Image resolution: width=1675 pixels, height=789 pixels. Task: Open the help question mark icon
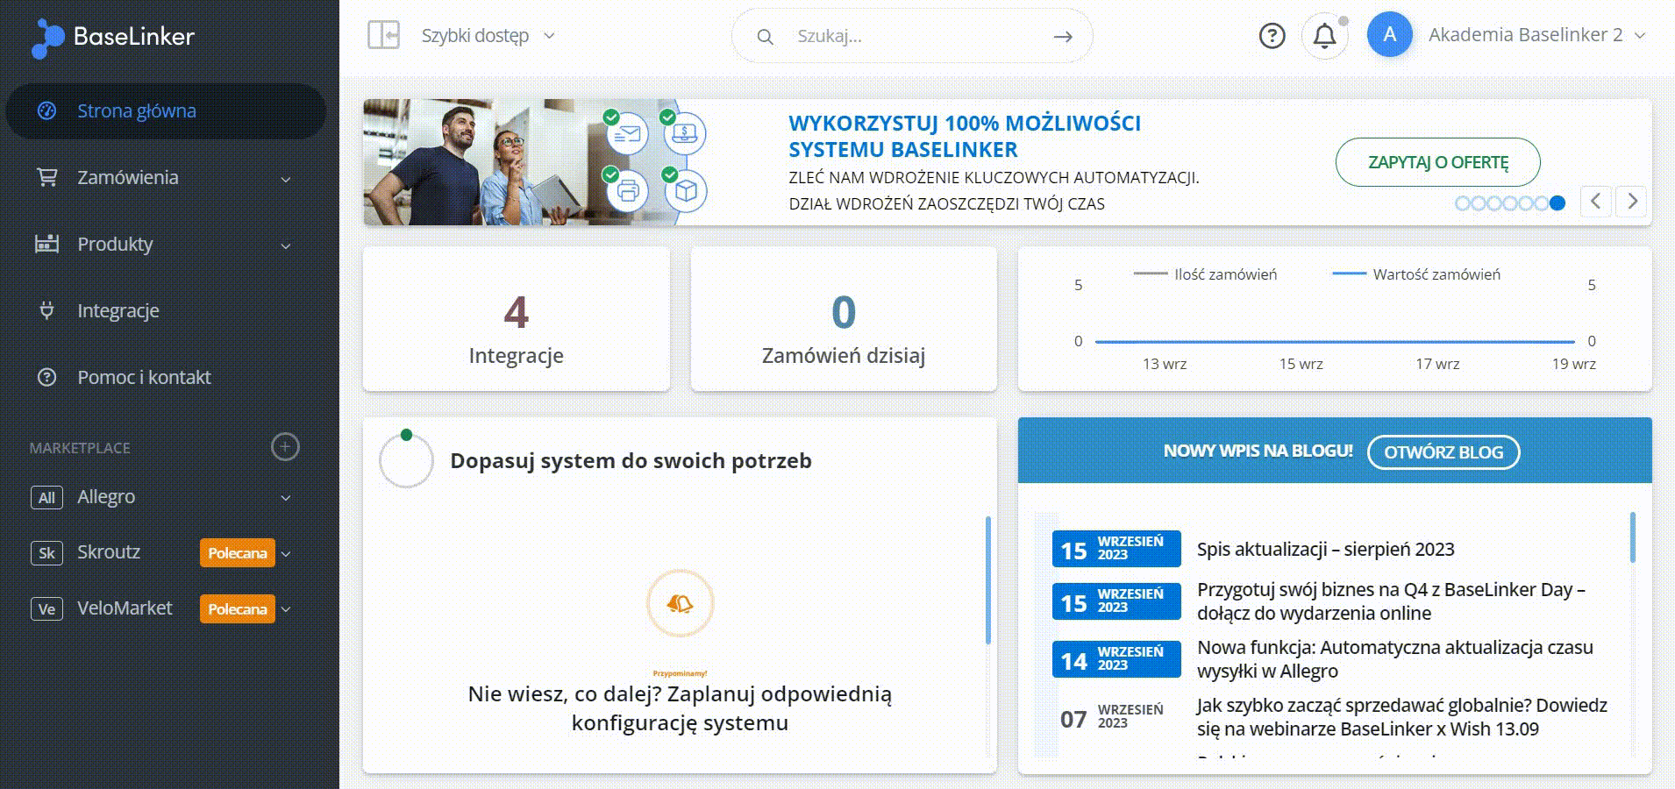click(1272, 36)
